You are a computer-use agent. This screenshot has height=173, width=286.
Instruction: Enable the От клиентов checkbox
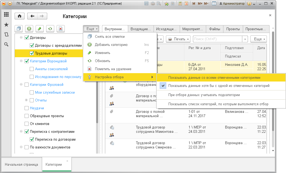click(x=27, y=124)
